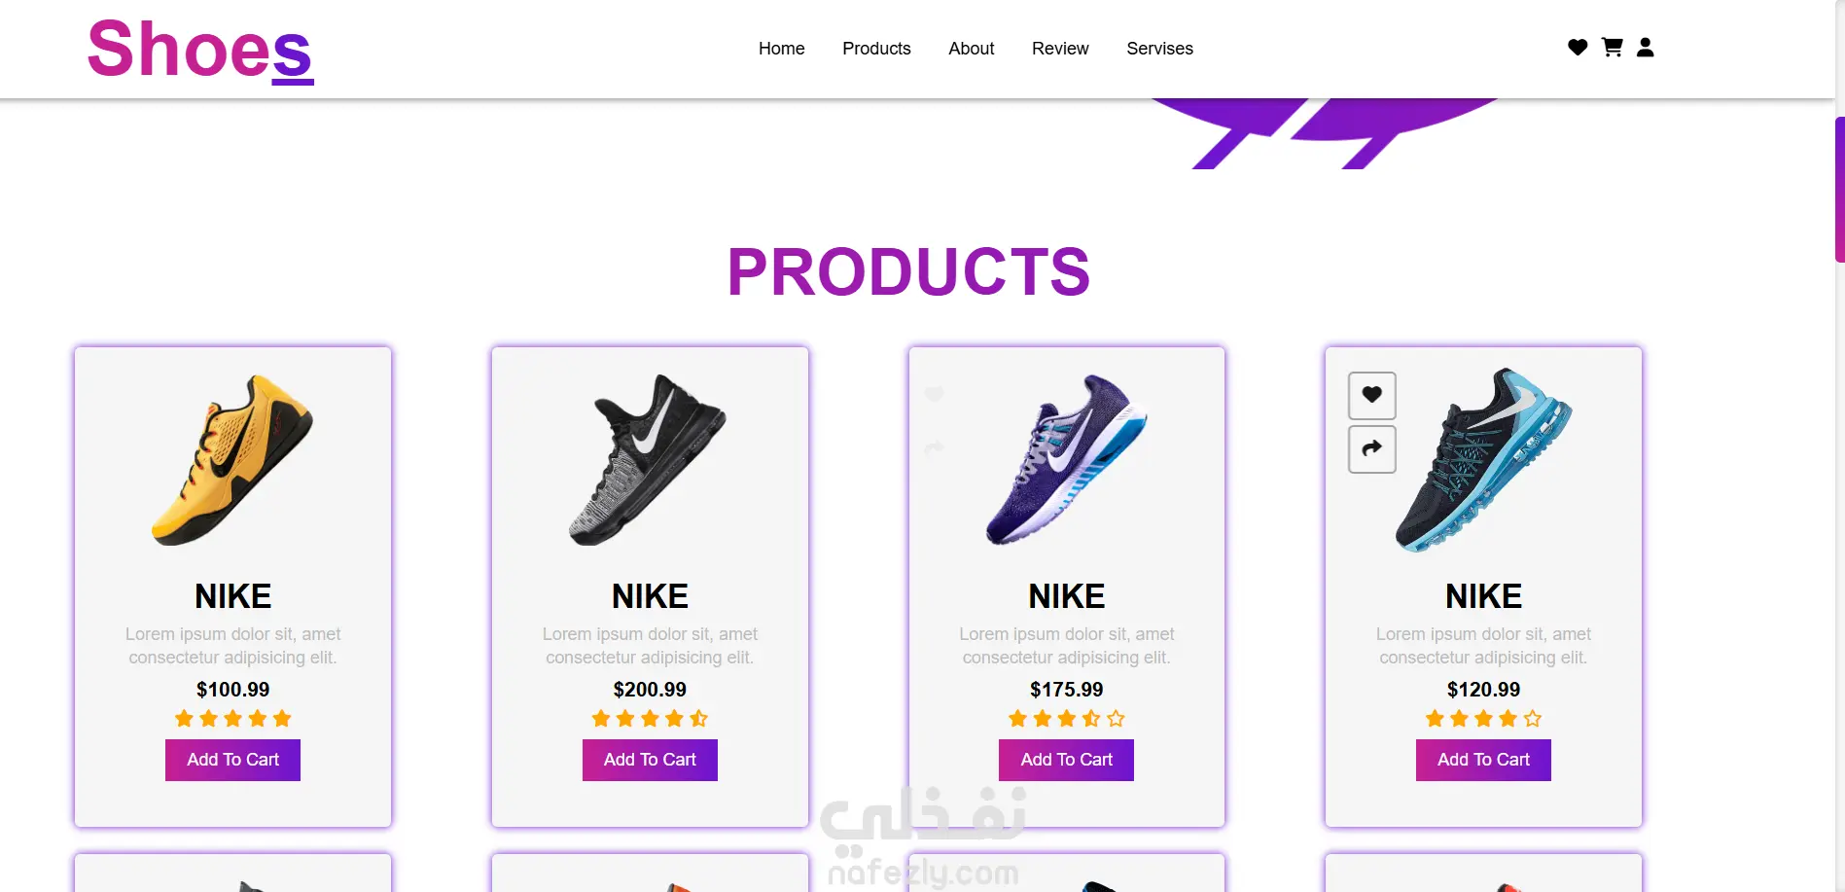Click the heart wishlist icon in header
The height and width of the screenshot is (892, 1845).
tap(1578, 48)
